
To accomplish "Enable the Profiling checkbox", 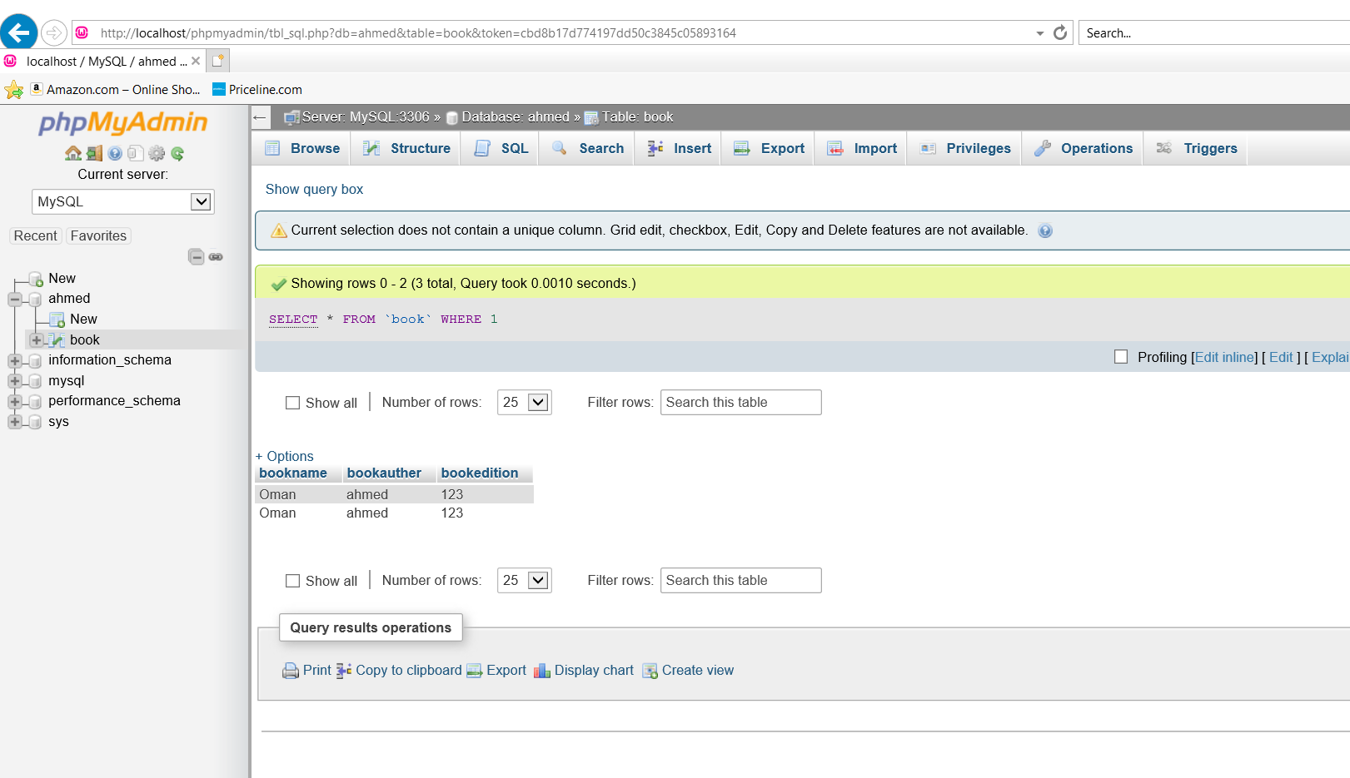I will pos(1121,357).
